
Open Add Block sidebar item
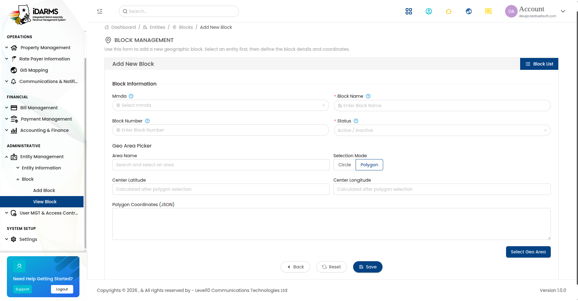[x=44, y=190]
